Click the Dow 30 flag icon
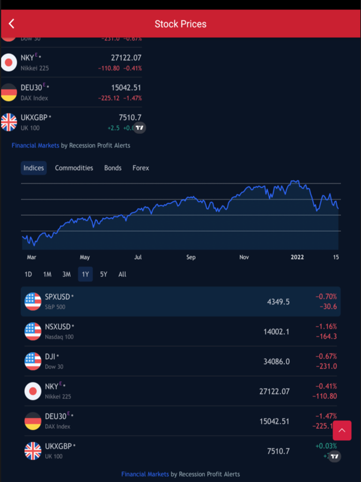The image size is (361, 482). tap(32, 361)
